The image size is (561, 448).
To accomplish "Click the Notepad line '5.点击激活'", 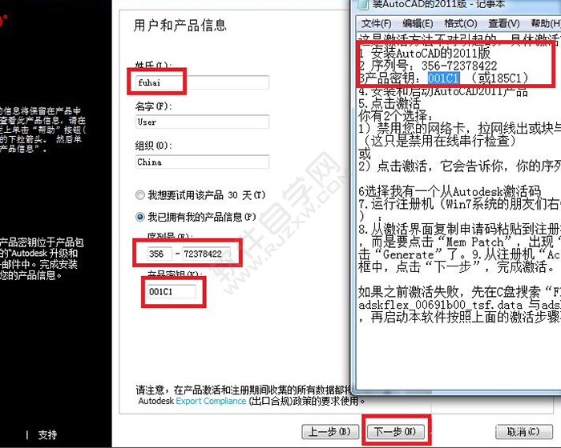I will [389, 103].
